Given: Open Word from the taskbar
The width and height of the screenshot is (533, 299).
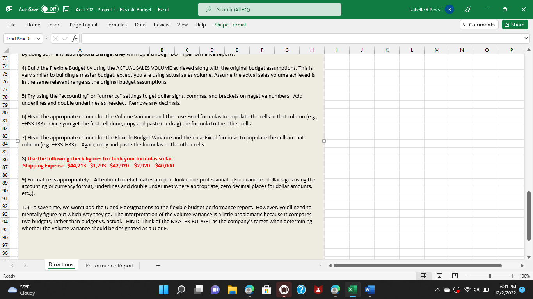Looking at the screenshot, I should [x=369, y=290].
